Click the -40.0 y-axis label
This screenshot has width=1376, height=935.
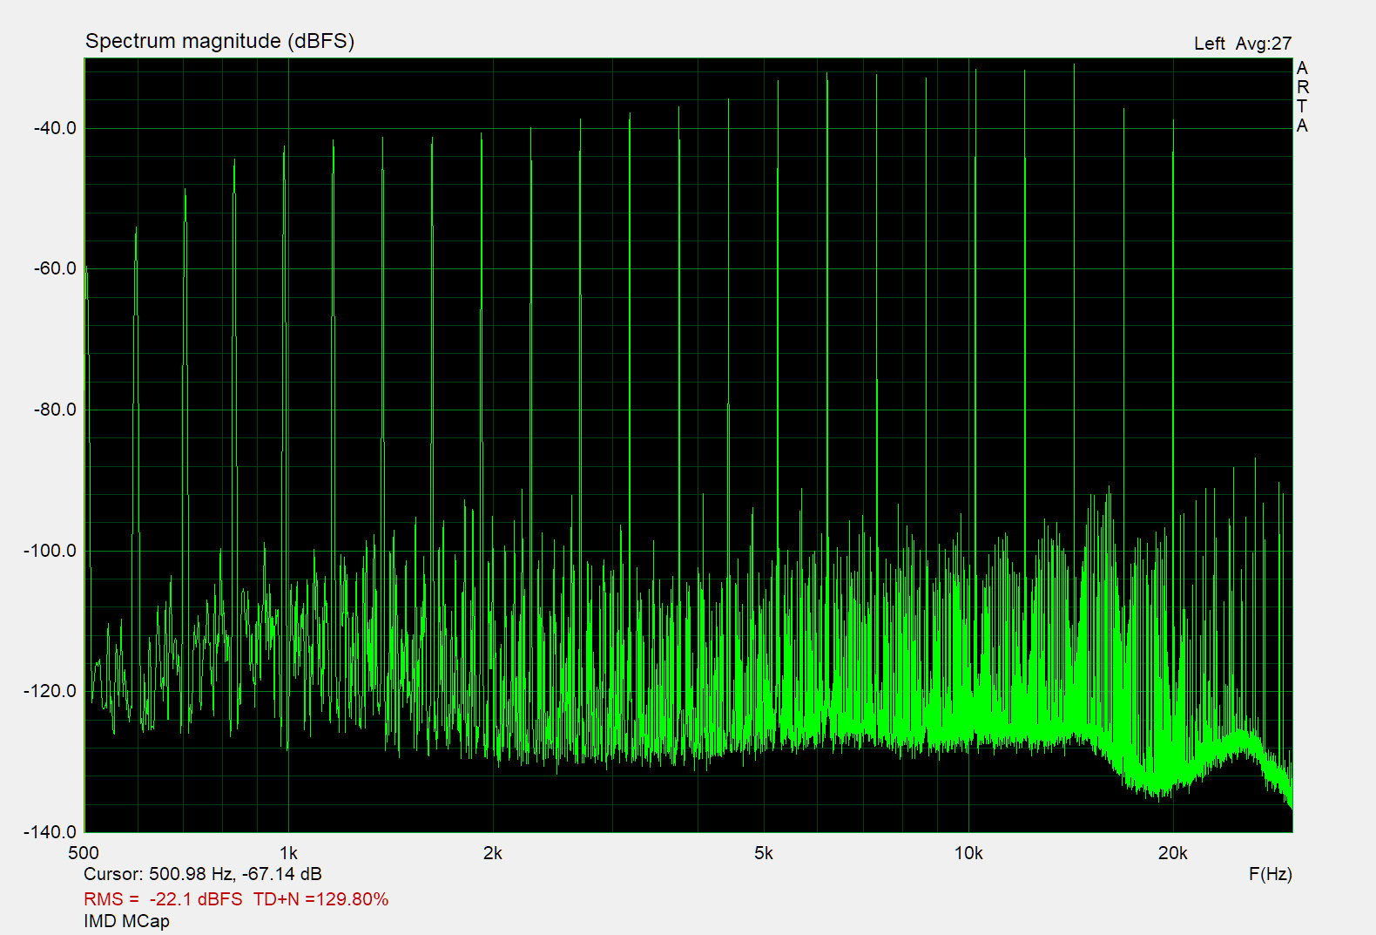55,128
